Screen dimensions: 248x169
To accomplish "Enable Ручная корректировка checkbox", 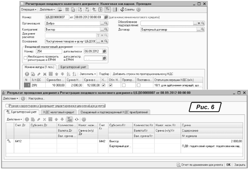I will [x=7, y=106].
